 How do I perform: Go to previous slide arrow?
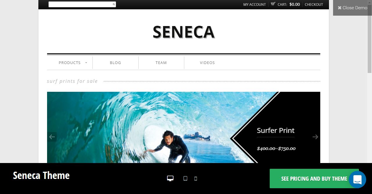click(x=52, y=137)
